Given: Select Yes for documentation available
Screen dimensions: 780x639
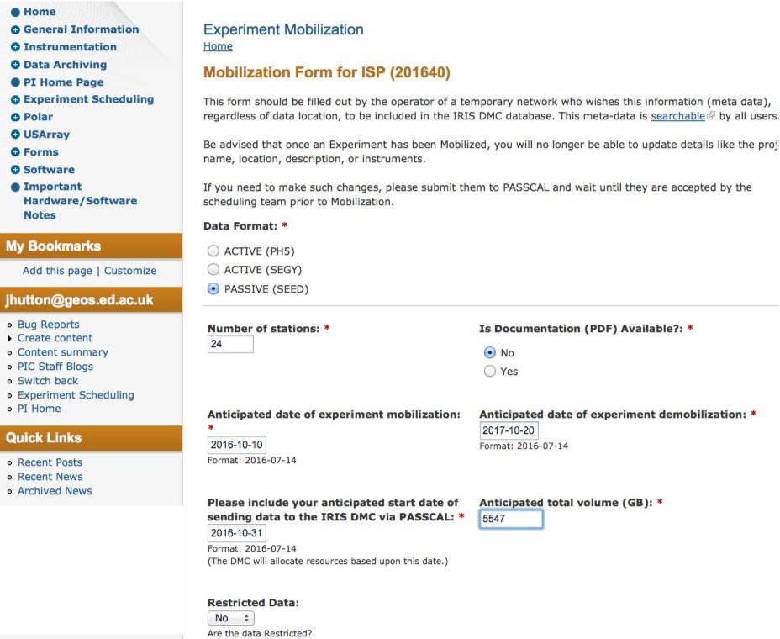Looking at the screenshot, I should click(x=490, y=372).
